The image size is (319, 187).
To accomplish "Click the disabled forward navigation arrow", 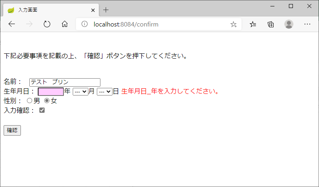I will (29, 24).
